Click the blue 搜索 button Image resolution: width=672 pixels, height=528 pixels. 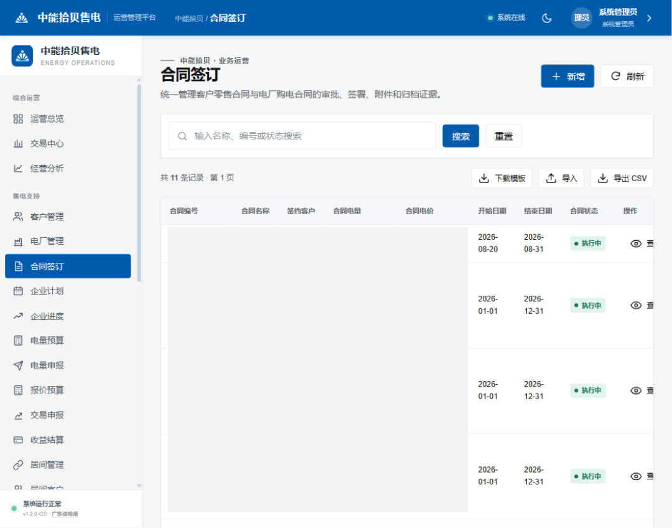[460, 136]
